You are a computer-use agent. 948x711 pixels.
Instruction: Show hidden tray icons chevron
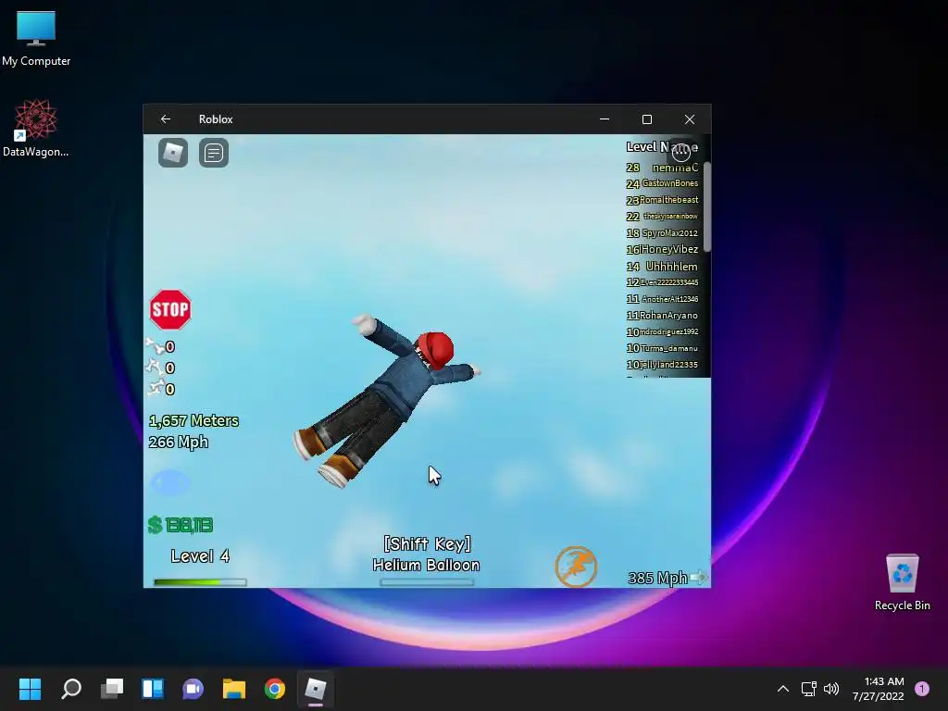[x=783, y=689]
